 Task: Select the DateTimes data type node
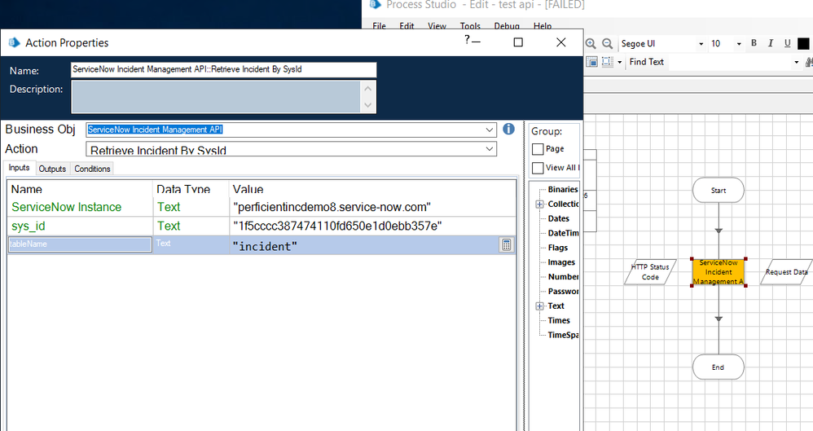[x=563, y=233]
